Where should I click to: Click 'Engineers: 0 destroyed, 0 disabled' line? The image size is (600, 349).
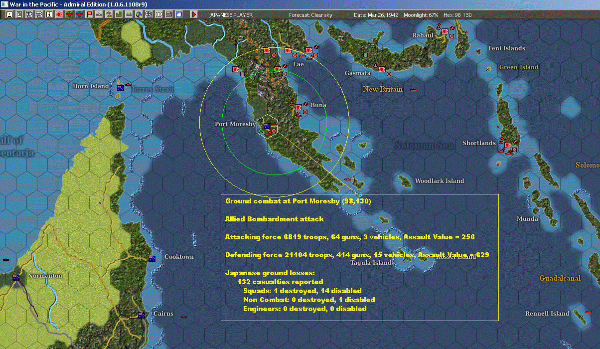pyautogui.click(x=305, y=309)
